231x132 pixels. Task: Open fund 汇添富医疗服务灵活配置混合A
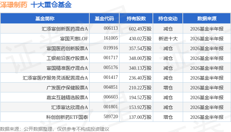55,78
